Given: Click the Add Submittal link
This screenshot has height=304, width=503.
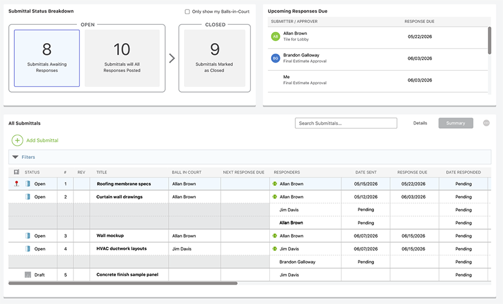Looking at the screenshot, I should click(x=43, y=140).
